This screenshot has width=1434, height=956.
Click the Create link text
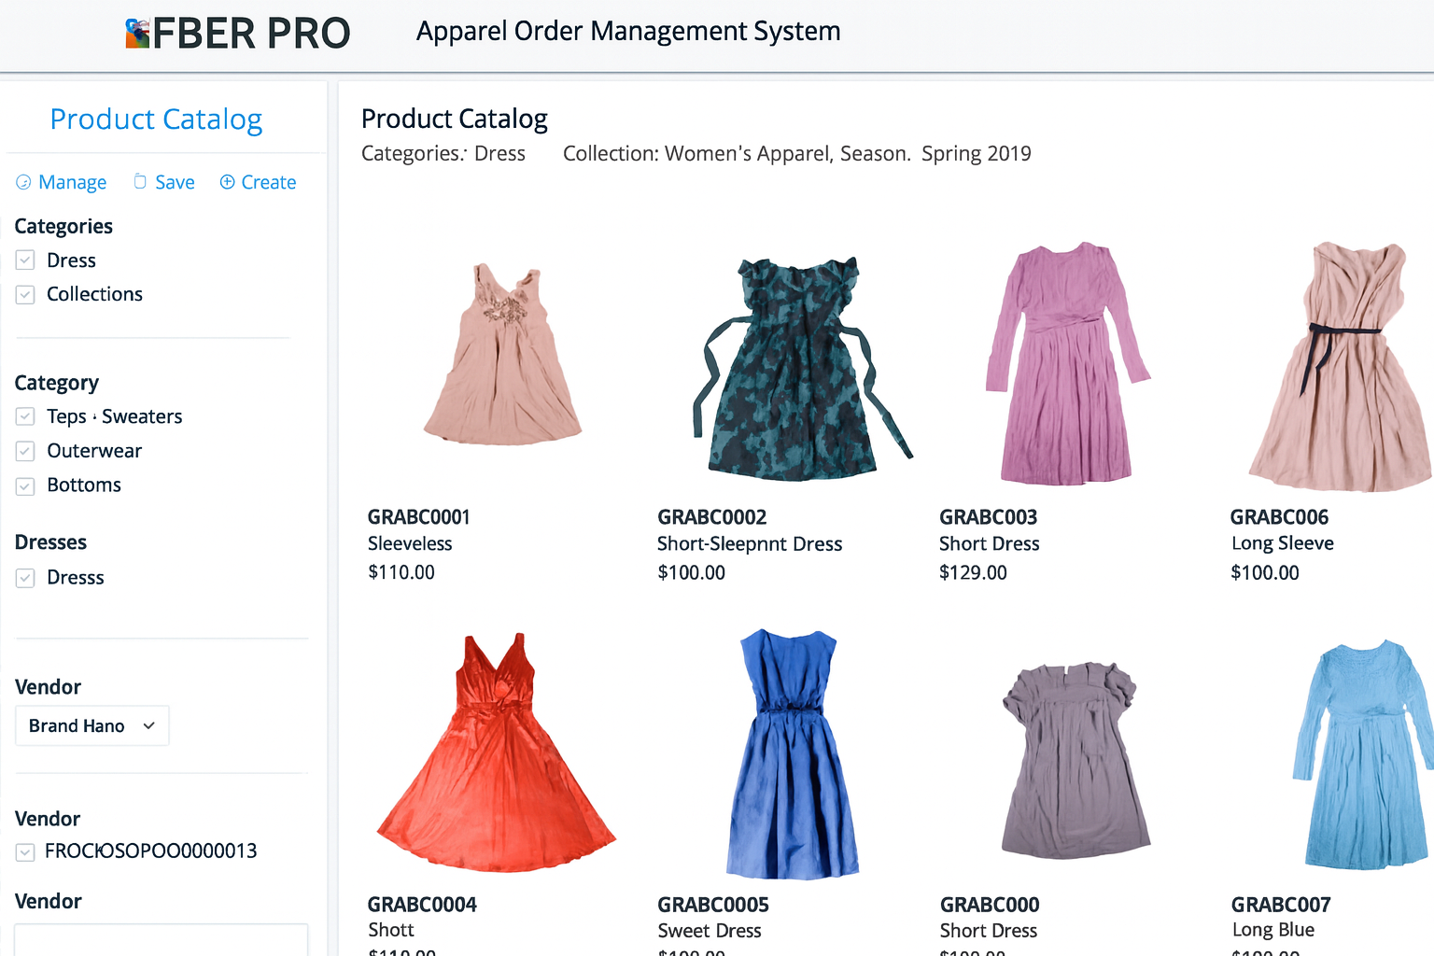point(268,182)
